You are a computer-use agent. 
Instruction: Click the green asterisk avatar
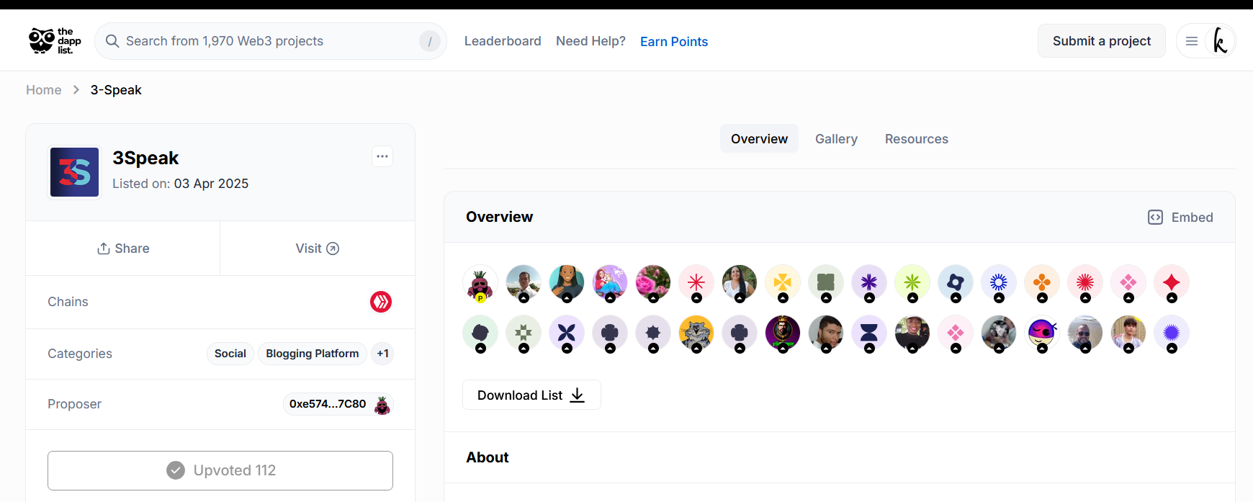pos(912,283)
